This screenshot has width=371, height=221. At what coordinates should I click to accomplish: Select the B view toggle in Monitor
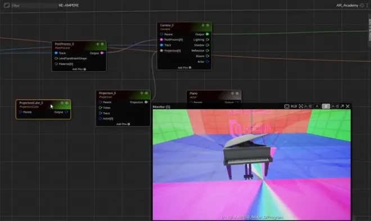coord(326,107)
